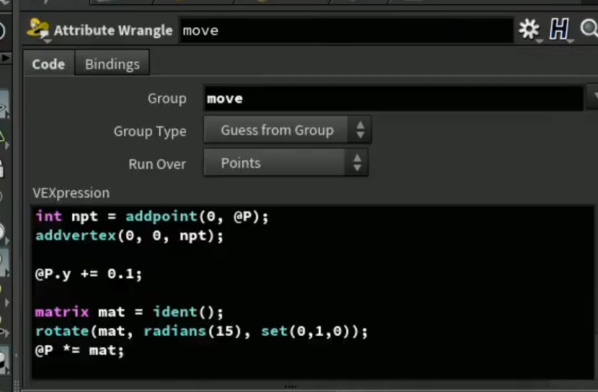Click the Attribute Wrangle node icon
This screenshot has height=392, width=598.
(x=38, y=29)
